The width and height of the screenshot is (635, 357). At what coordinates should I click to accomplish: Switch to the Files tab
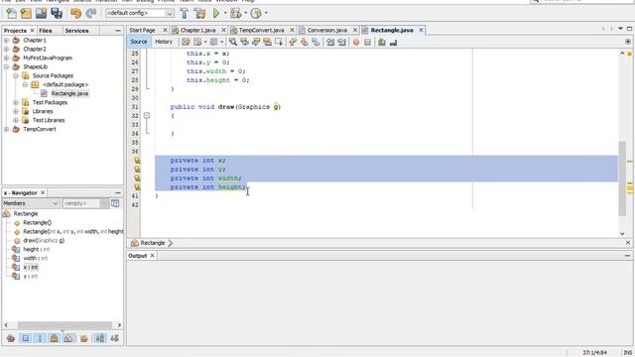[x=46, y=31]
